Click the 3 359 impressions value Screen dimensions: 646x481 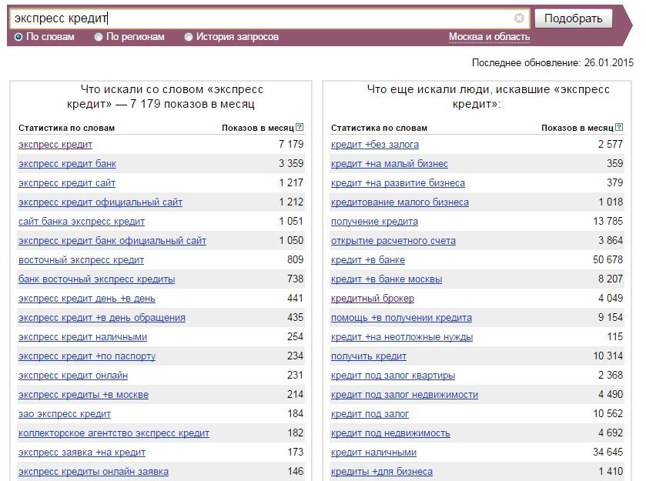[x=291, y=163]
